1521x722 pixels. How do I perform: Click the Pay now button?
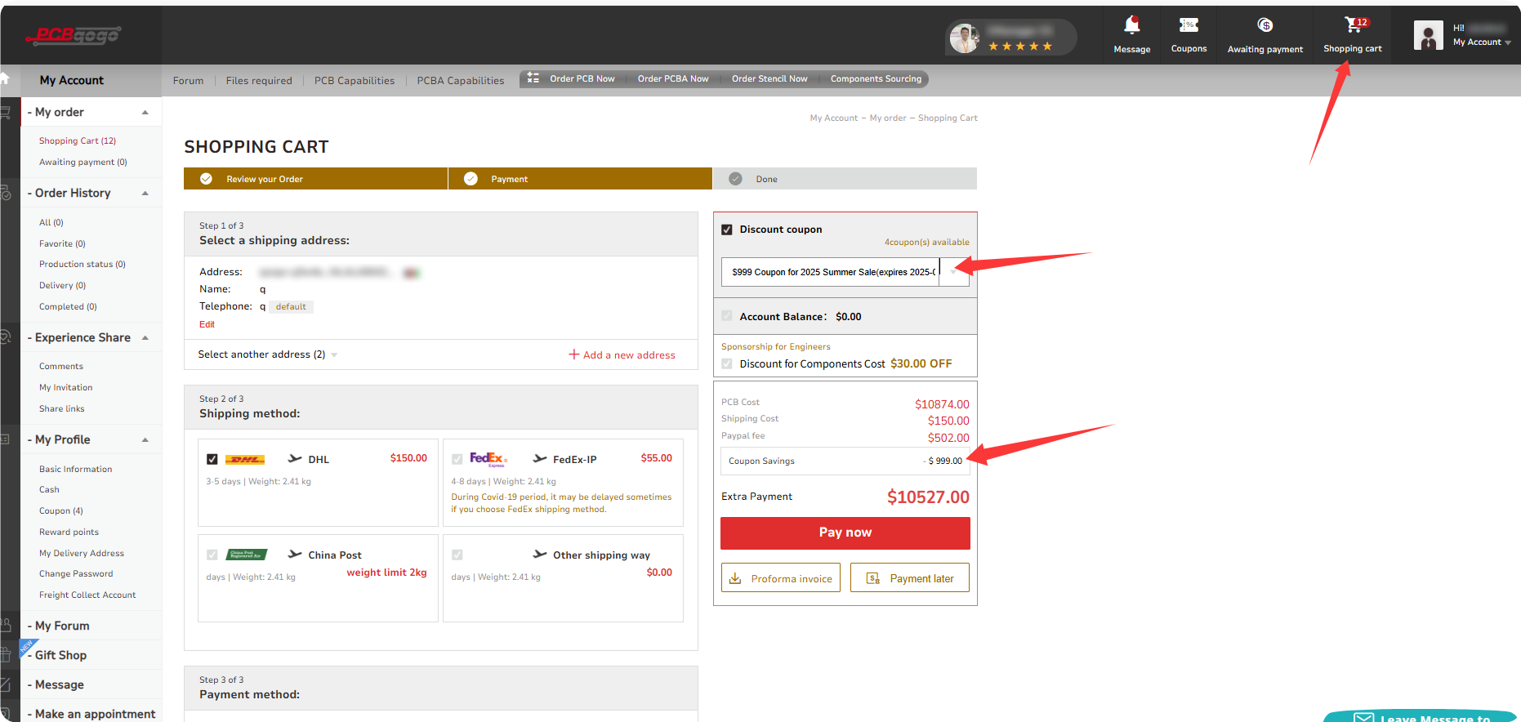coord(845,533)
